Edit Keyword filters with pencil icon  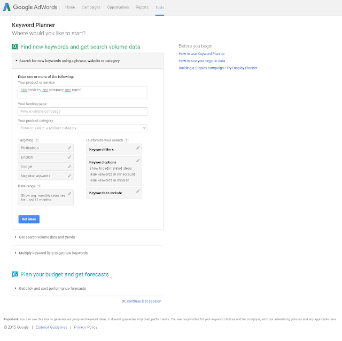[x=138, y=148]
